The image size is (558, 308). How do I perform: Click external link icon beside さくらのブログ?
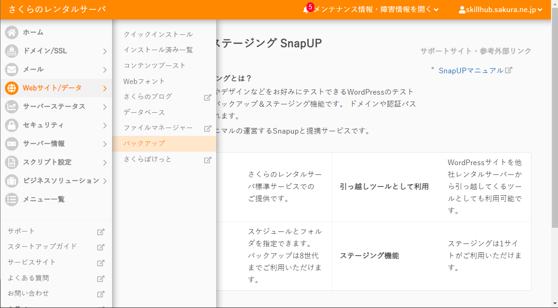(x=208, y=97)
